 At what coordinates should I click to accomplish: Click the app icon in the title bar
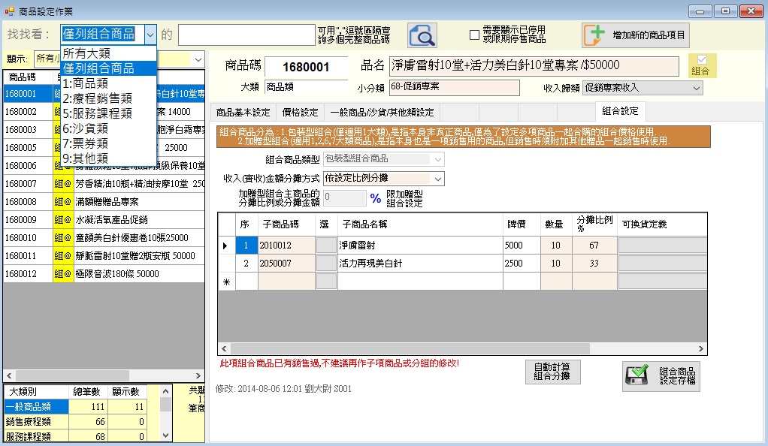point(9,11)
